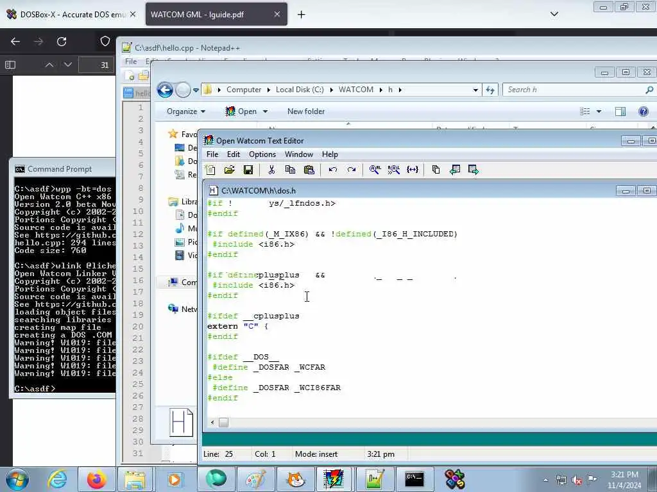Viewport: 657px width, 492px height.
Task: Click the Windows Start button
Action: click(17, 479)
